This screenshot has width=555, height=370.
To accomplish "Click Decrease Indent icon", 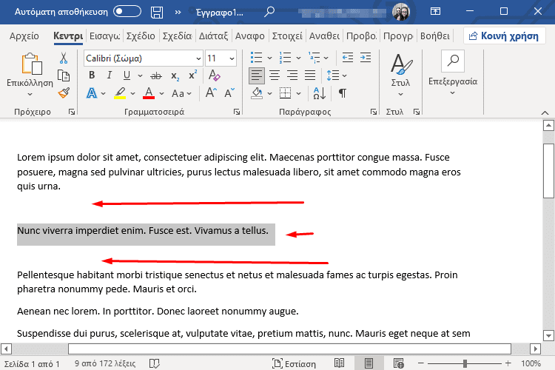I will tap(348, 58).
